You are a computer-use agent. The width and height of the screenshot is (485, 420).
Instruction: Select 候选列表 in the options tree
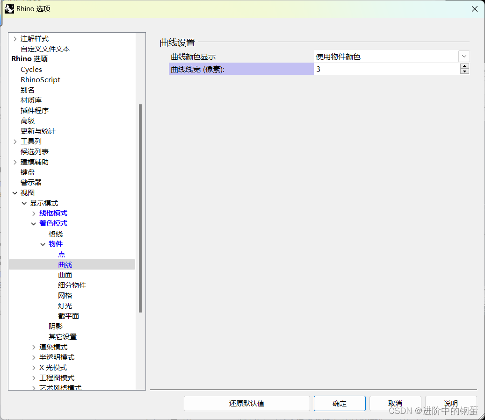coord(35,152)
